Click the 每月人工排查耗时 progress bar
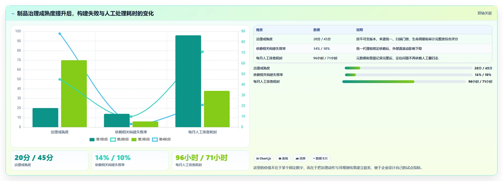The width and height of the screenshot is (503, 181). pos(404,82)
